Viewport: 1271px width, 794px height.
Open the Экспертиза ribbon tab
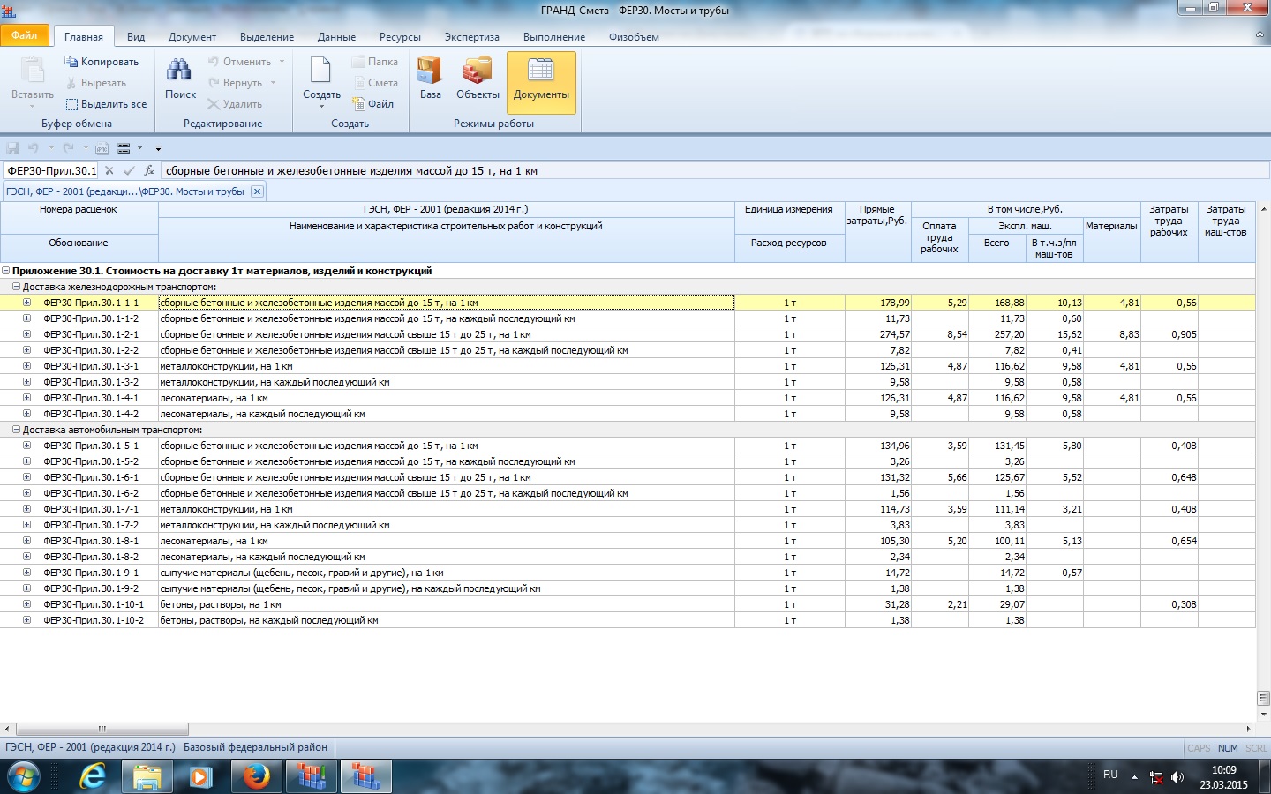[x=471, y=37]
